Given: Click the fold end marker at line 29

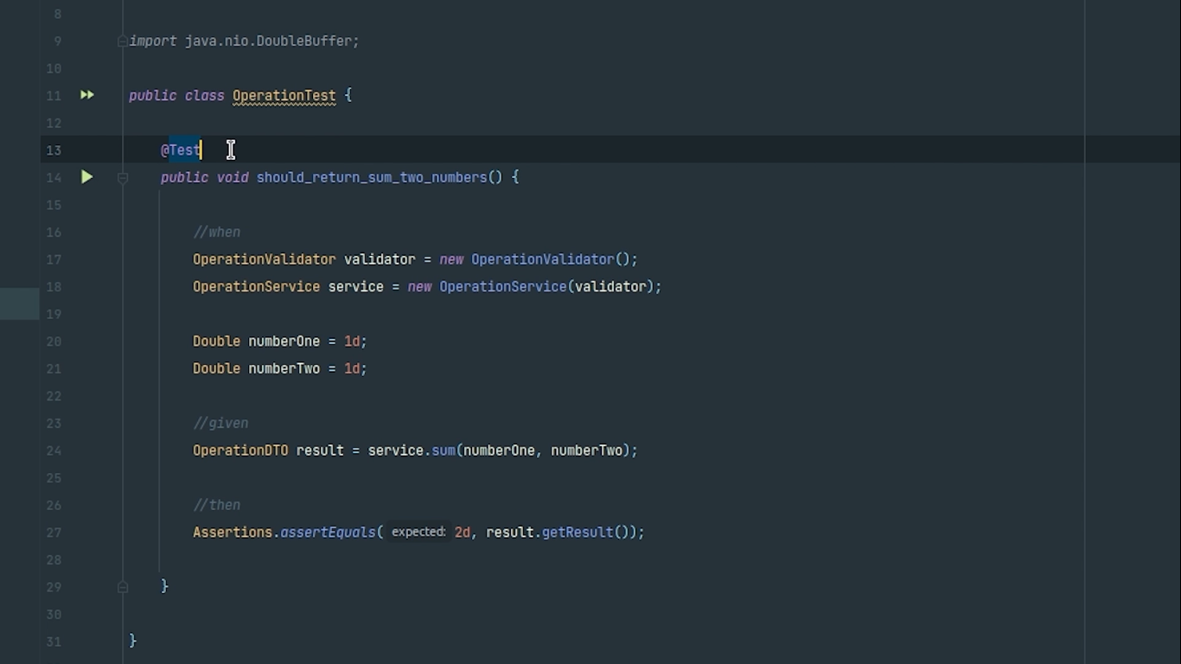Looking at the screenshot, I should tap(123, 587).
